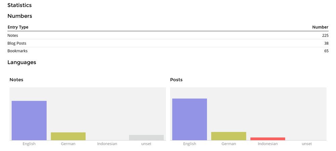Click the red Indonesian bar in Posts chart
This screenshot has height=151, width=336.
(268, 139)
